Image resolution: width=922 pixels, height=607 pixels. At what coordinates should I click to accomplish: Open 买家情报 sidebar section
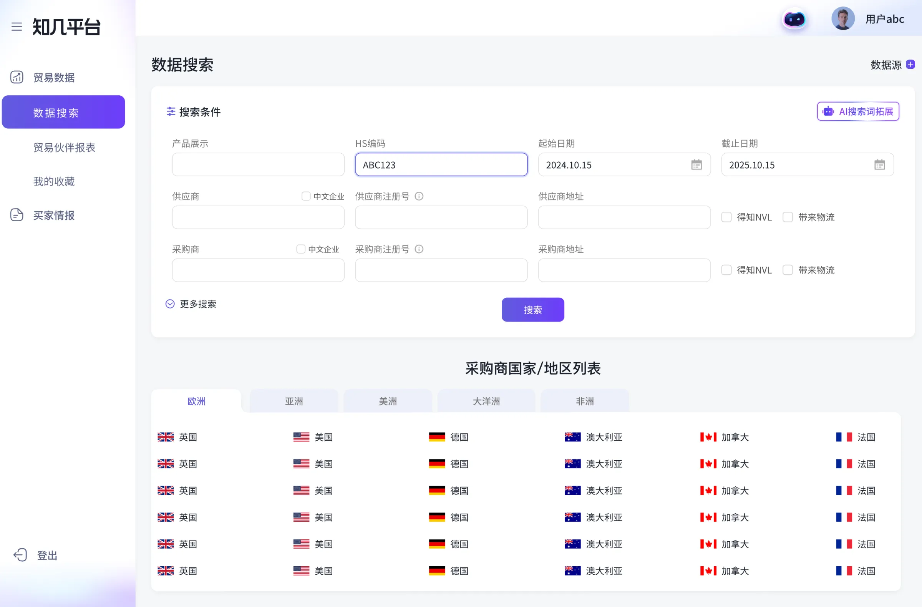(53, 216)
